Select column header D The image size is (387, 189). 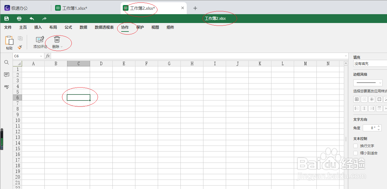pyautogui.click(x=101, y=64)
